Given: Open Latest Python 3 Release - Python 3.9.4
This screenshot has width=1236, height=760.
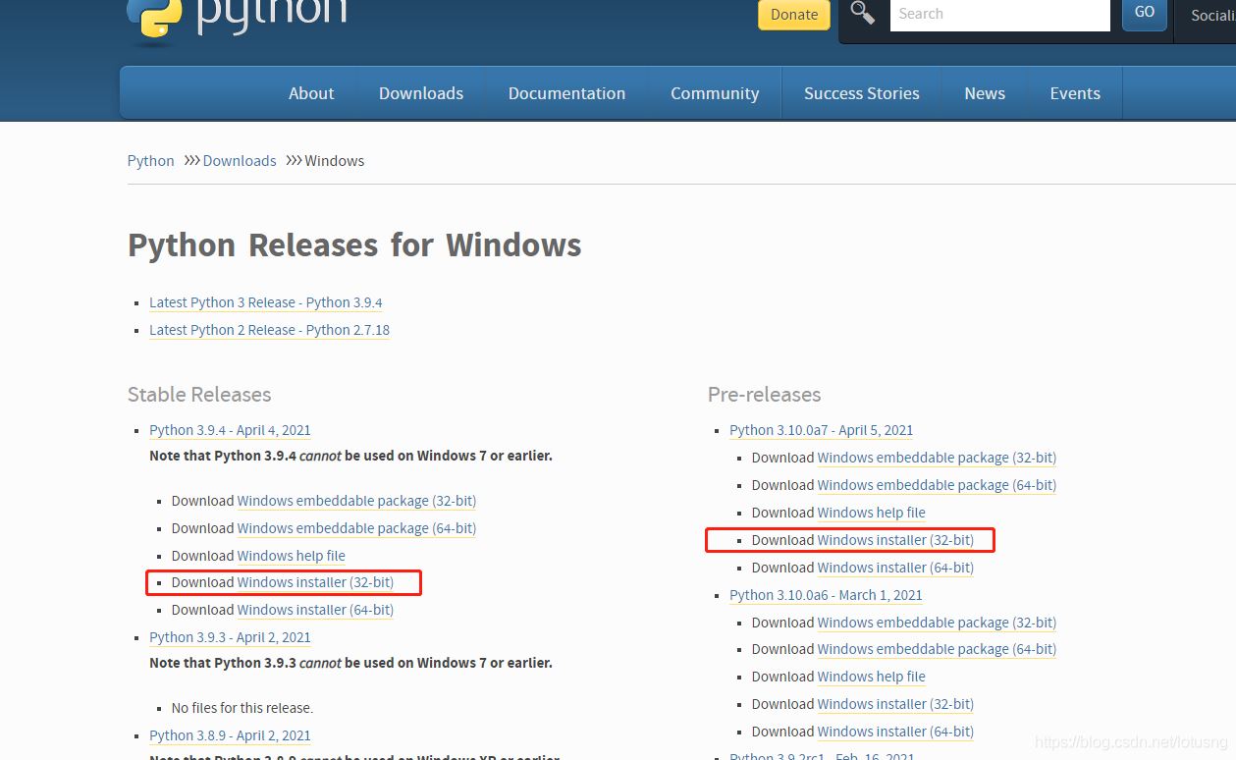Looking at the screenshot, I should (x=266, y=302).
